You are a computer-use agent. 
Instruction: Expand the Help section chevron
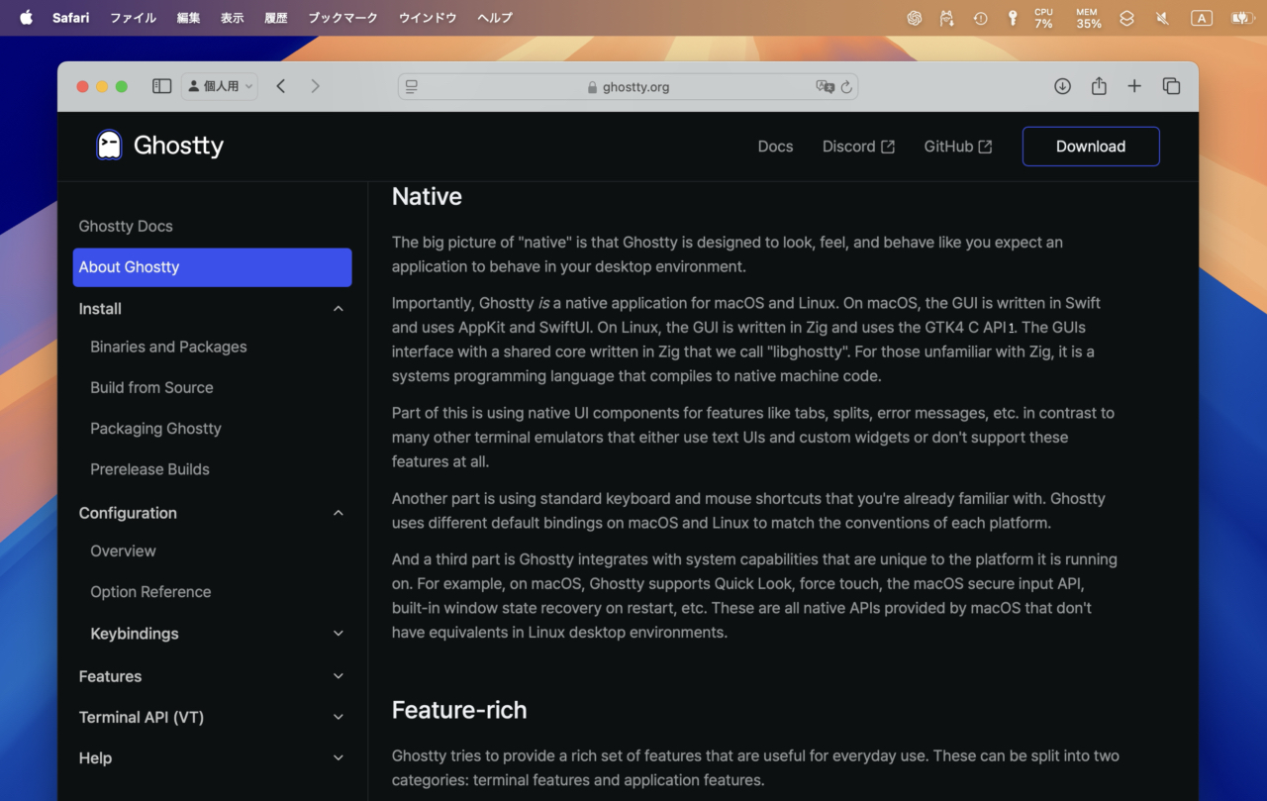(x=339, y=757)
